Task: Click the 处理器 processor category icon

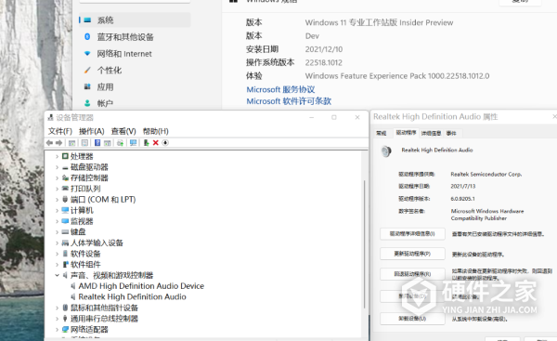Action: 65,156
